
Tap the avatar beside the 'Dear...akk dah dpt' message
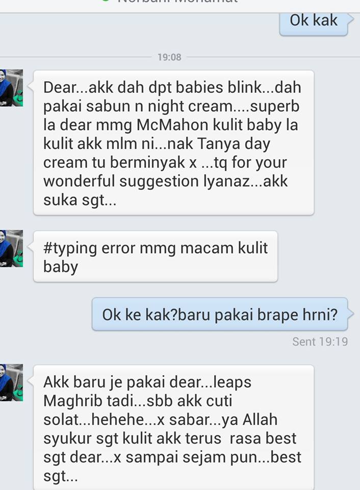(x=11, y=88)
